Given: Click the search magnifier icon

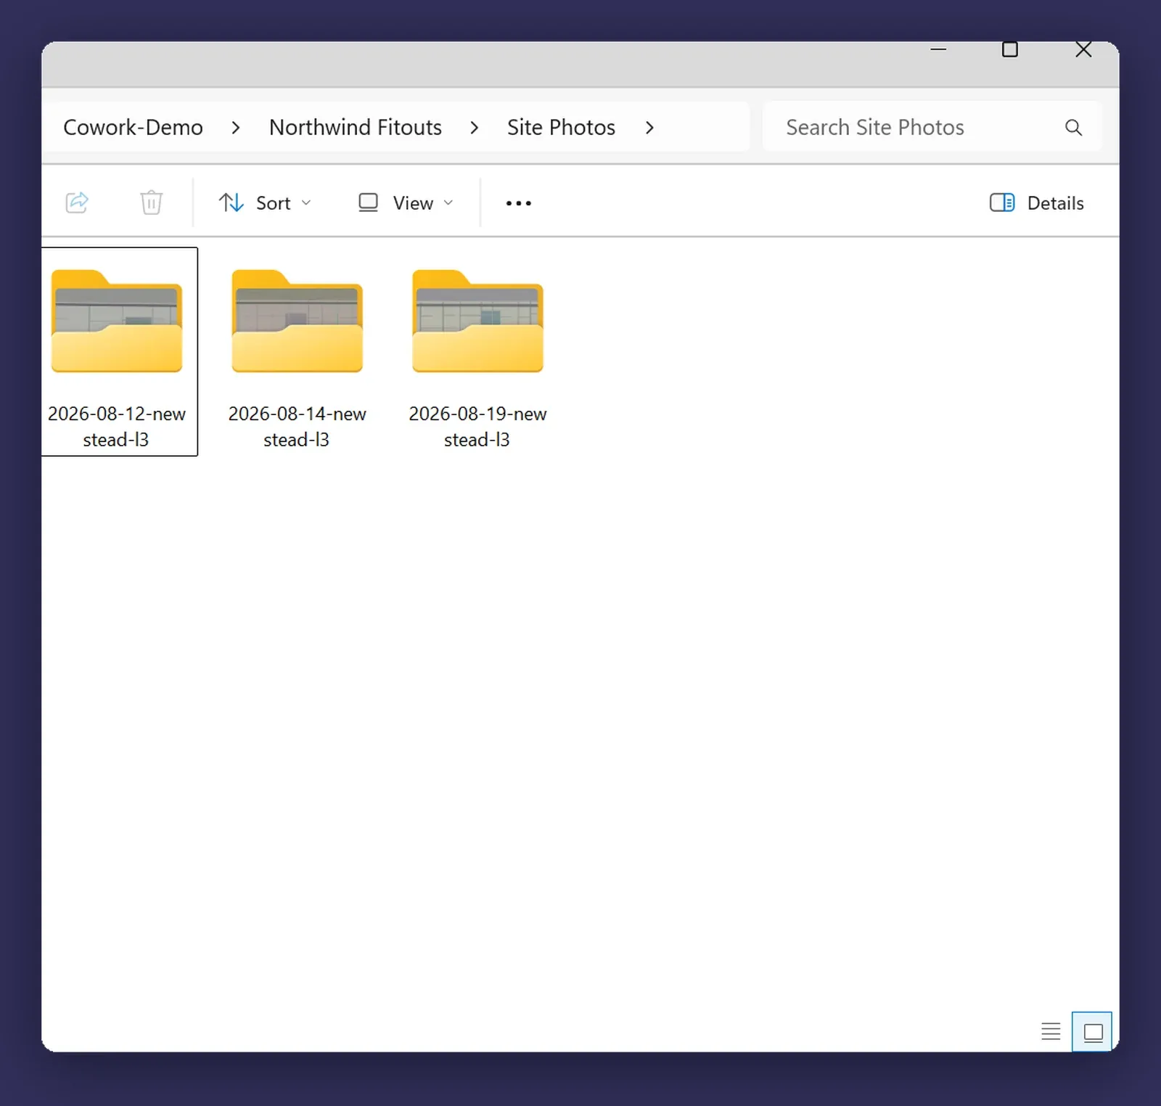Looking at the screenshot, I should point(1073,127).
